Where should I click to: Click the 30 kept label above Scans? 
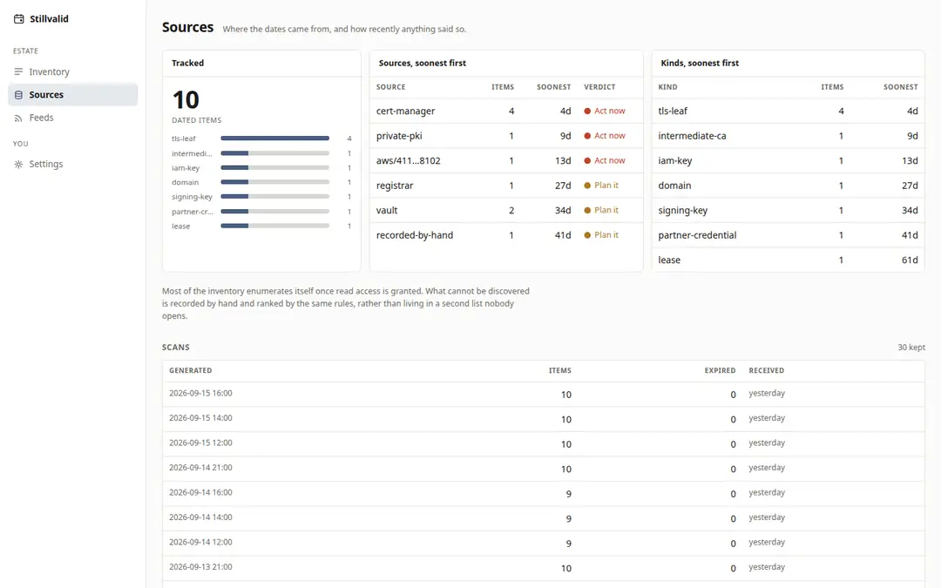[911, 348]
